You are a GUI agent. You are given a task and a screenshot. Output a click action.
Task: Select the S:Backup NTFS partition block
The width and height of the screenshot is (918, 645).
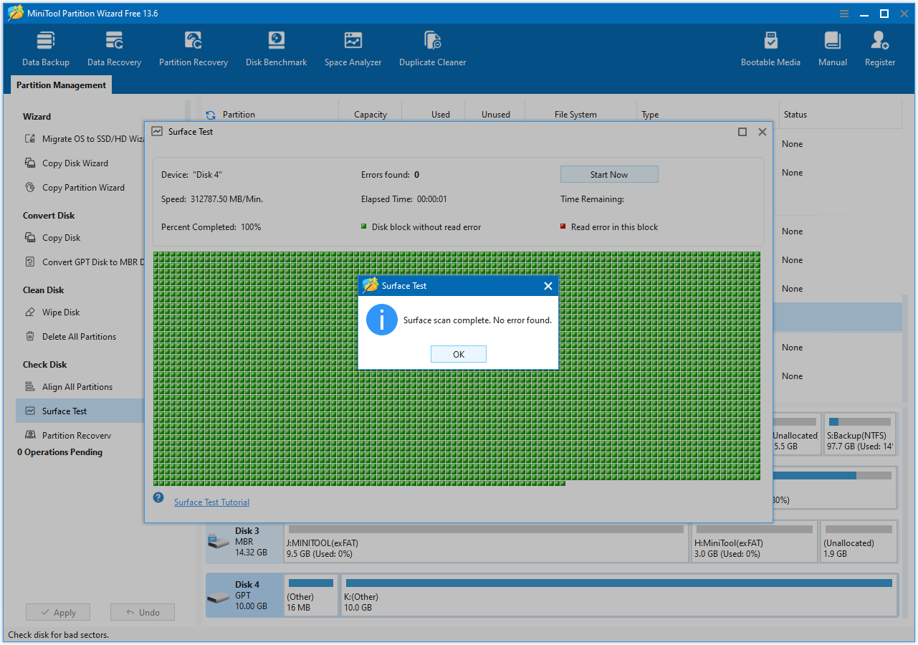(x=859, y=434)
